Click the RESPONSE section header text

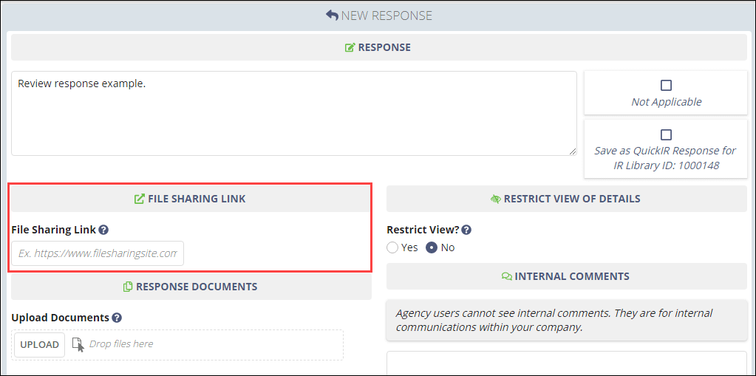coord(384,48)
